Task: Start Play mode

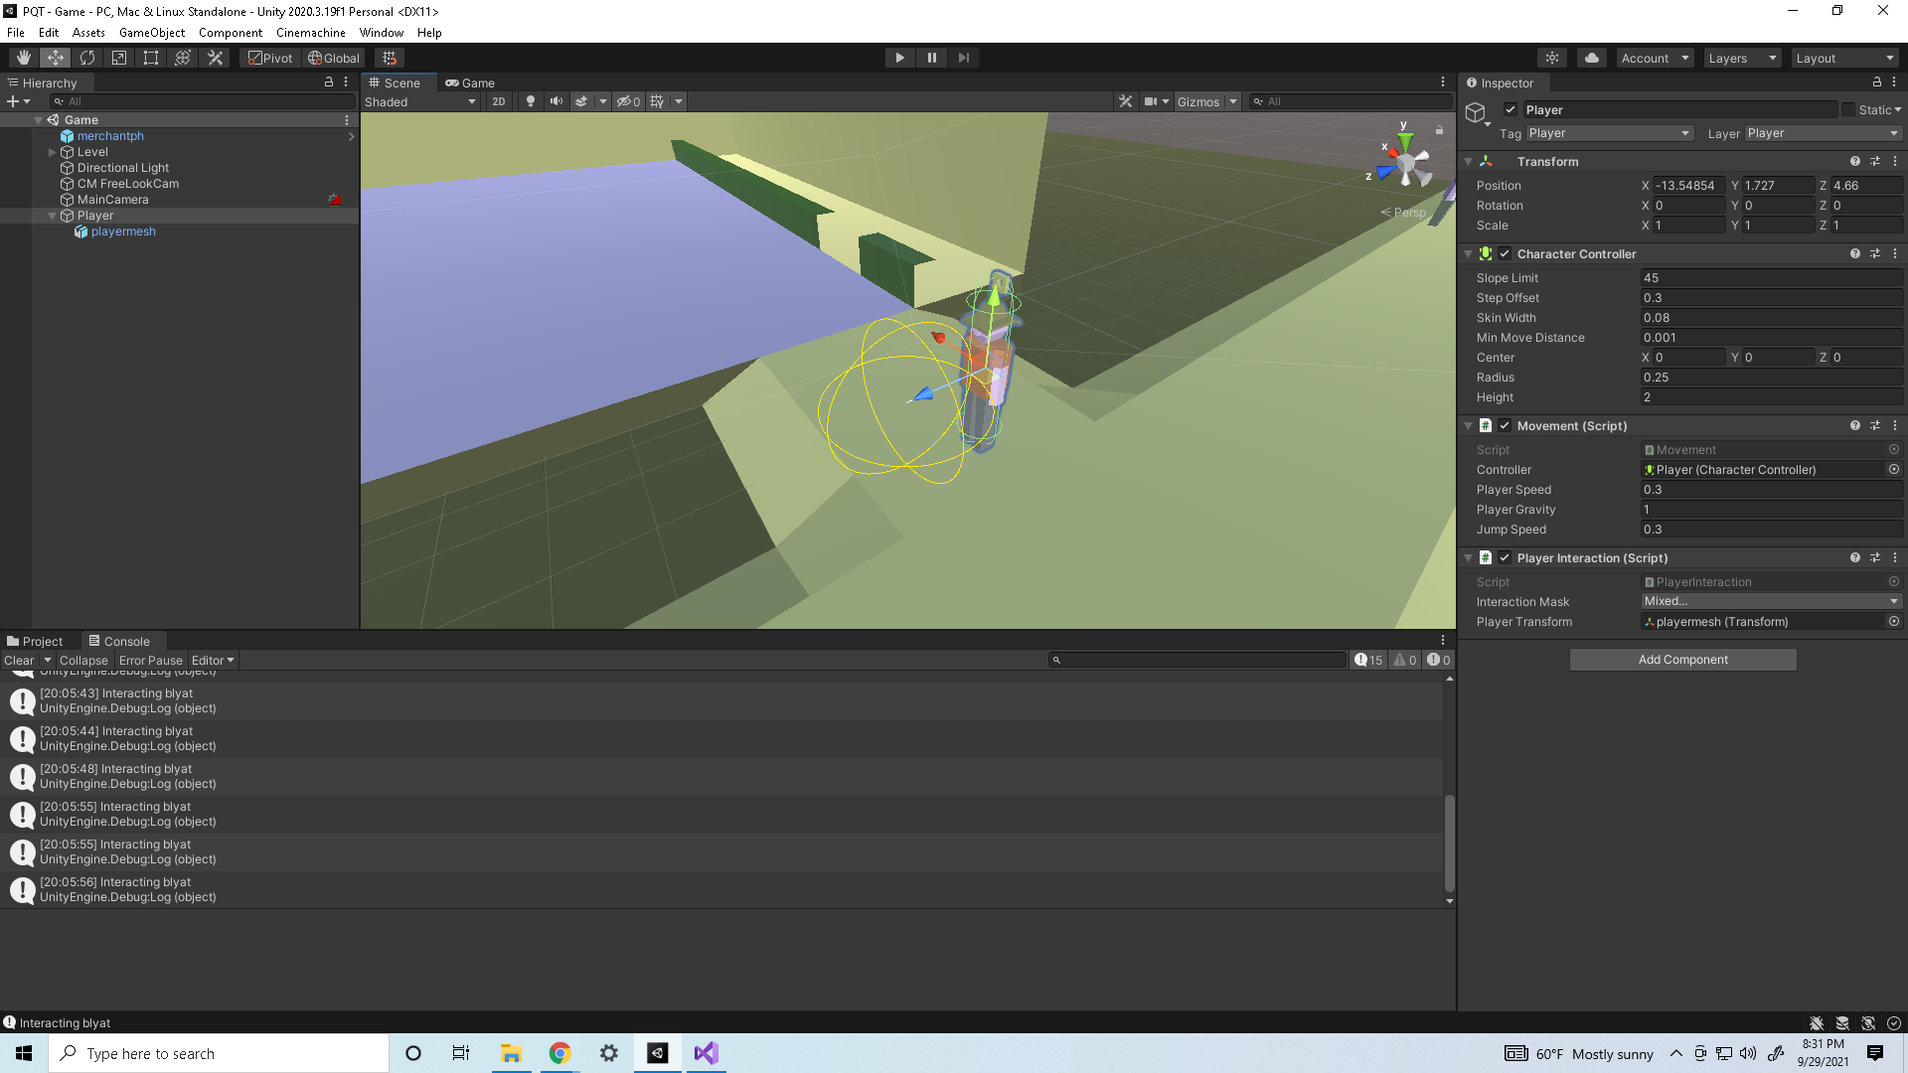Action: coord(899,58)
